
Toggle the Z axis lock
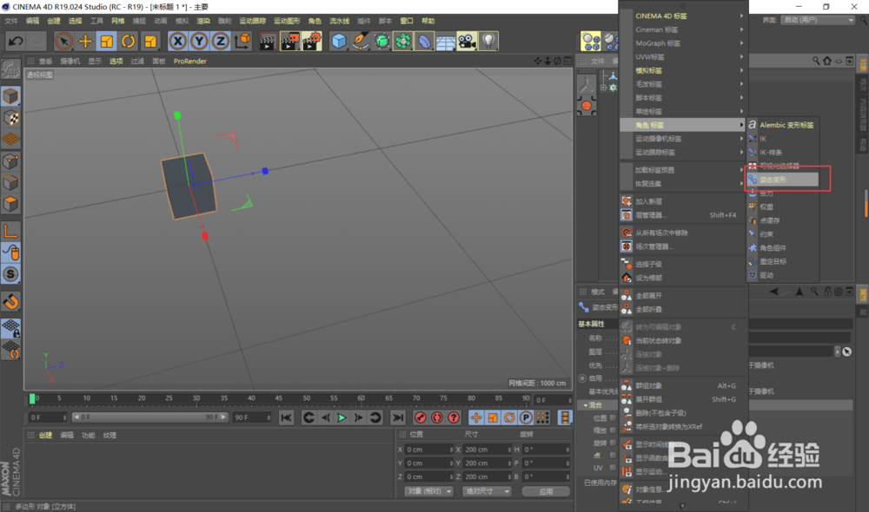coord(220,41)
